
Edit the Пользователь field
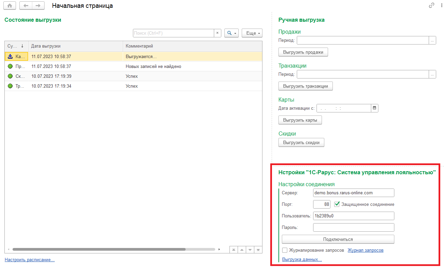point(354,216)
